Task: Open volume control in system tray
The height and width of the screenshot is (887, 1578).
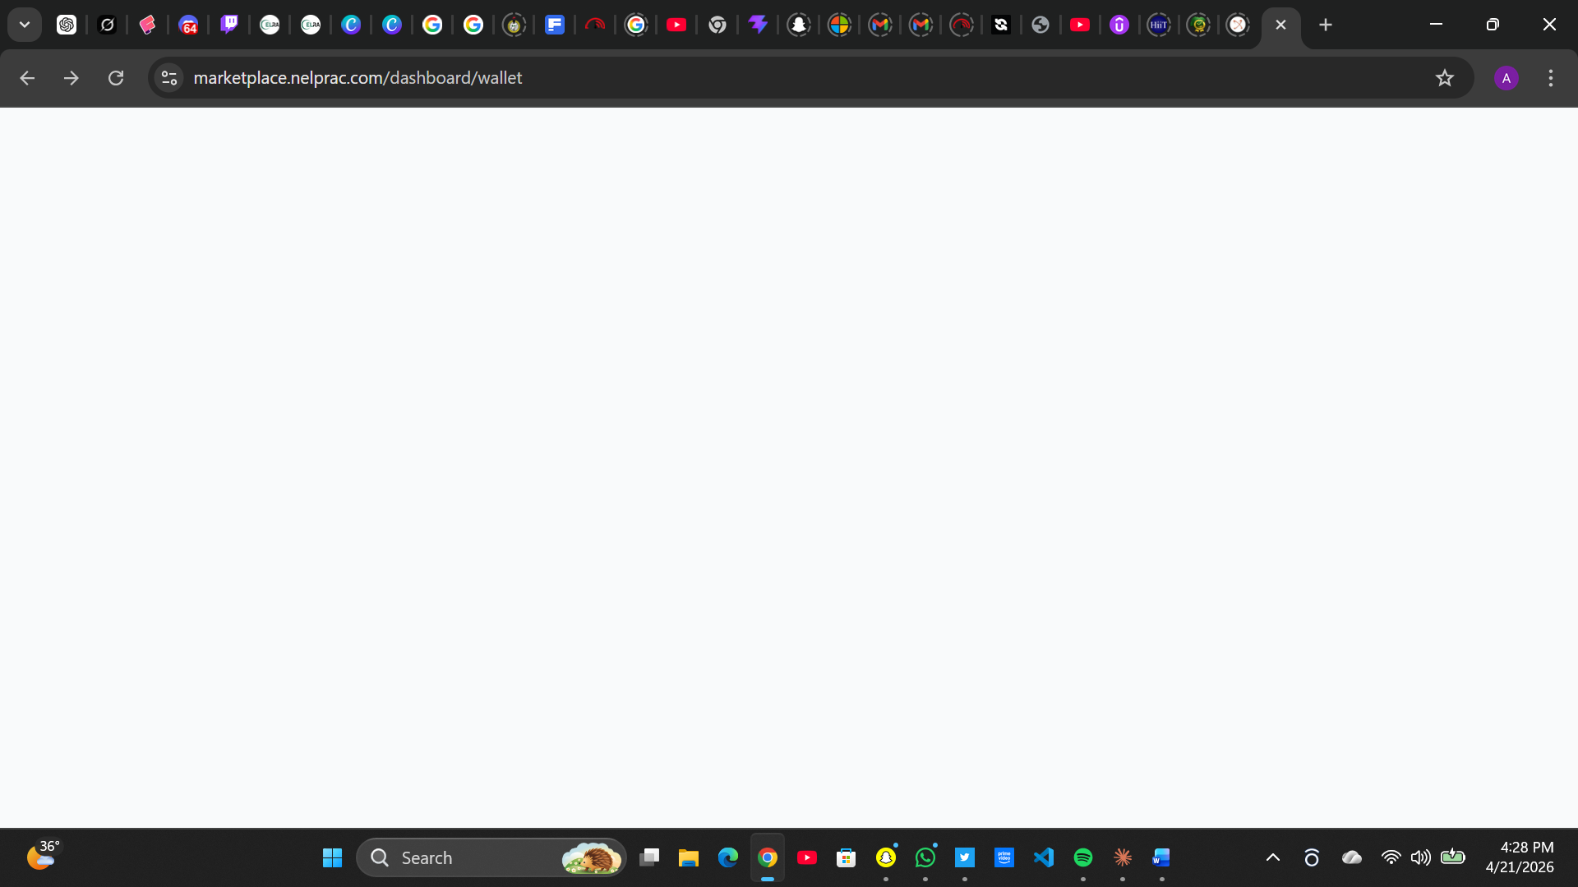Action: click(x=1420, y=857)
